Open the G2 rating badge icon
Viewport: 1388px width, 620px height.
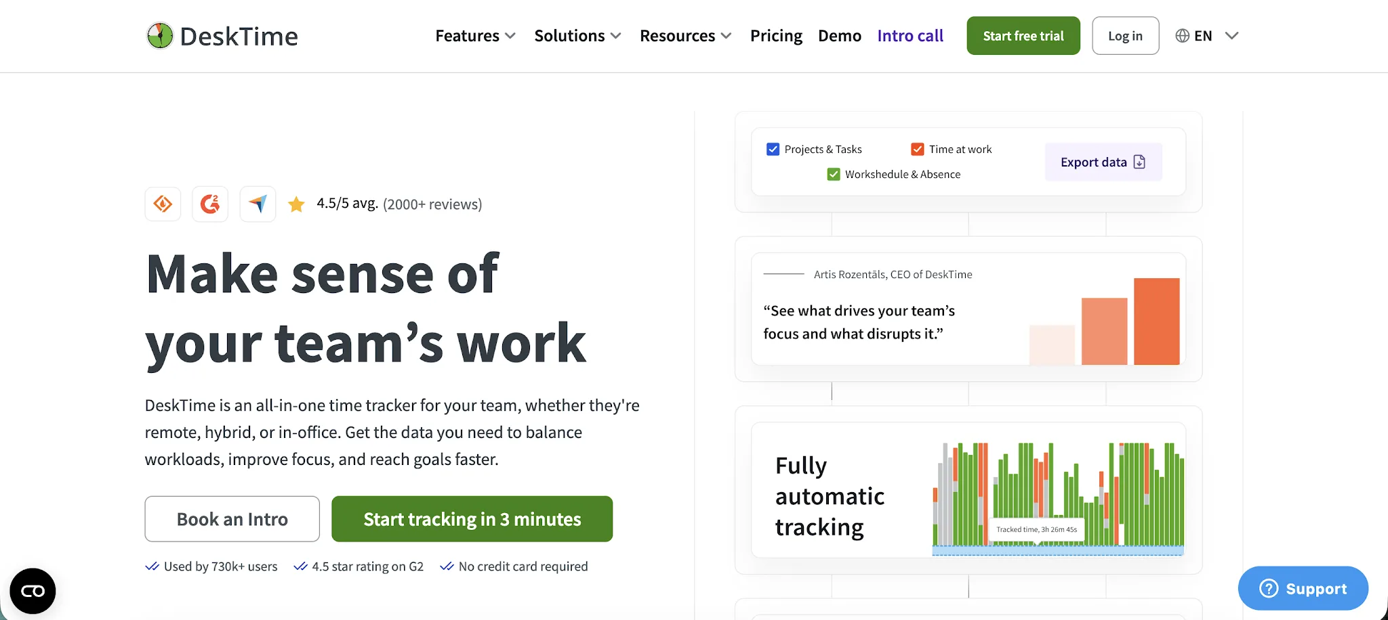(x=210, y=204)
